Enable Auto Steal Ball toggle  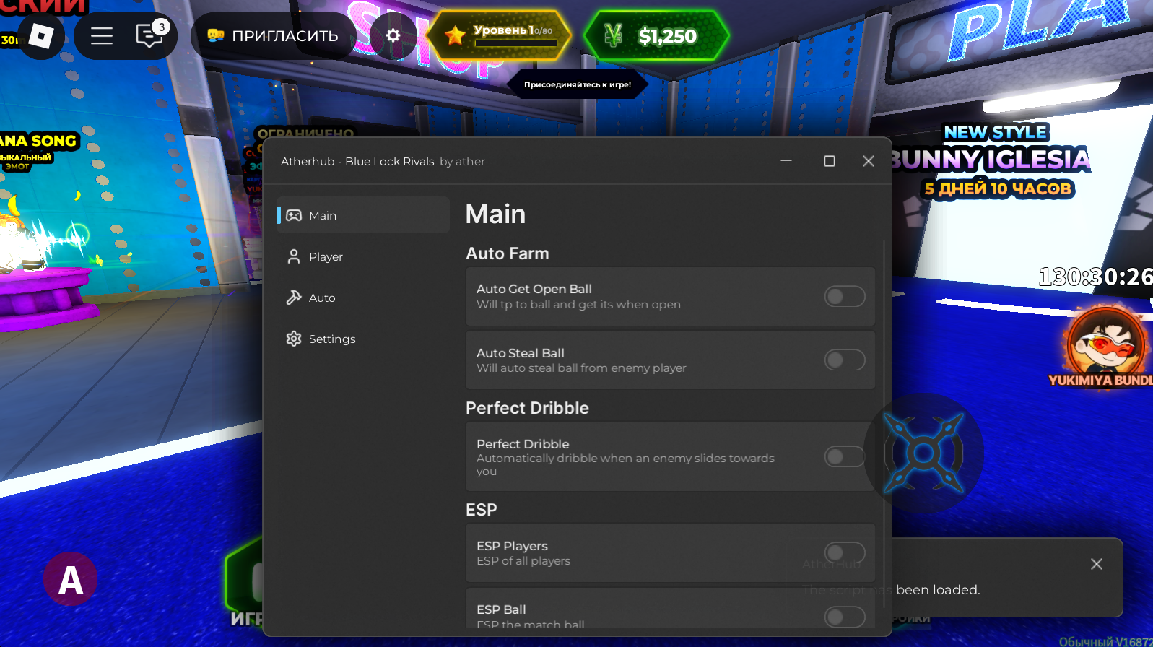845,360
